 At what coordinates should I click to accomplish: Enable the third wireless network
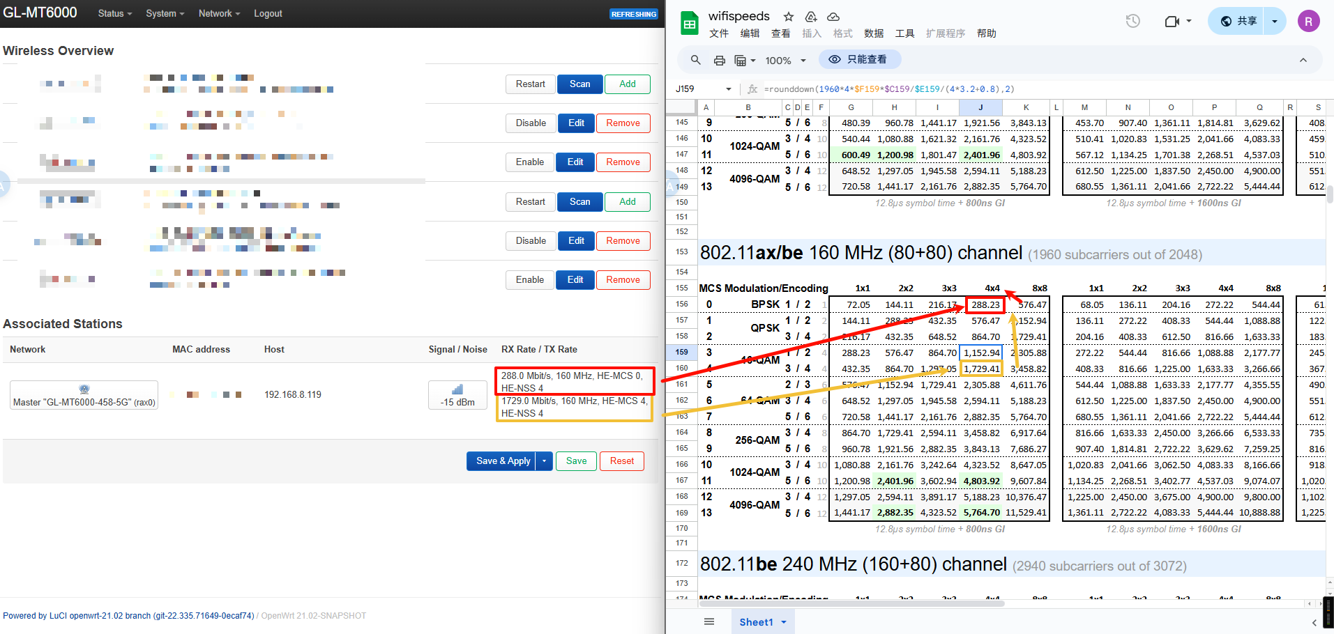(x=530, y=162)
